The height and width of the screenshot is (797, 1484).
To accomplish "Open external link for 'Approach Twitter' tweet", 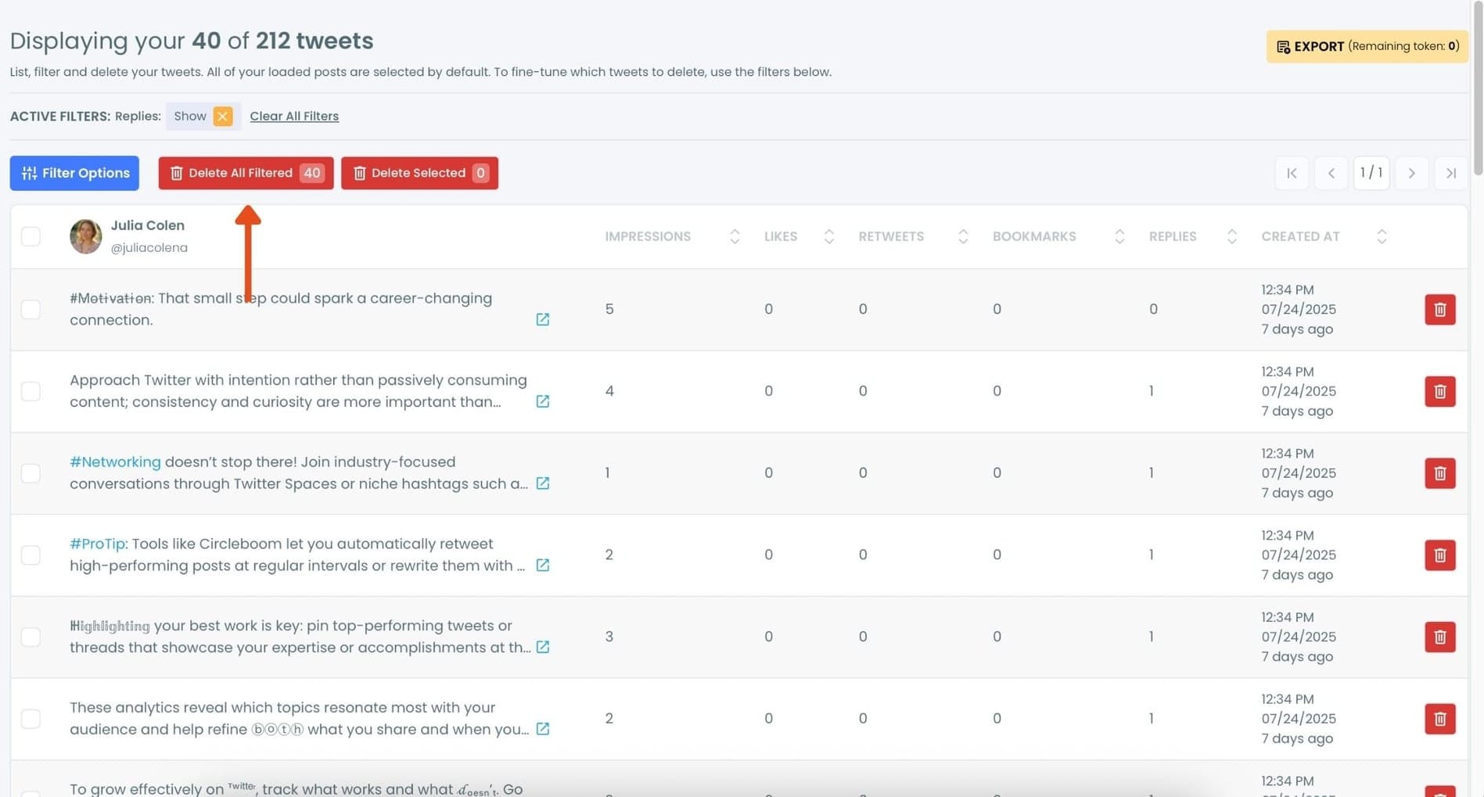I will [542, 401].
